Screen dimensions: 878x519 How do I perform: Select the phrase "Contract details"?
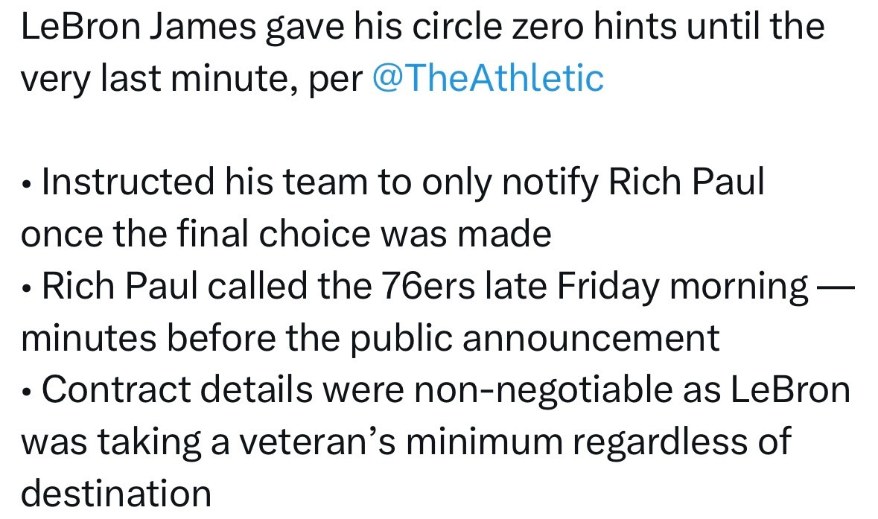[x=177, y=389]
